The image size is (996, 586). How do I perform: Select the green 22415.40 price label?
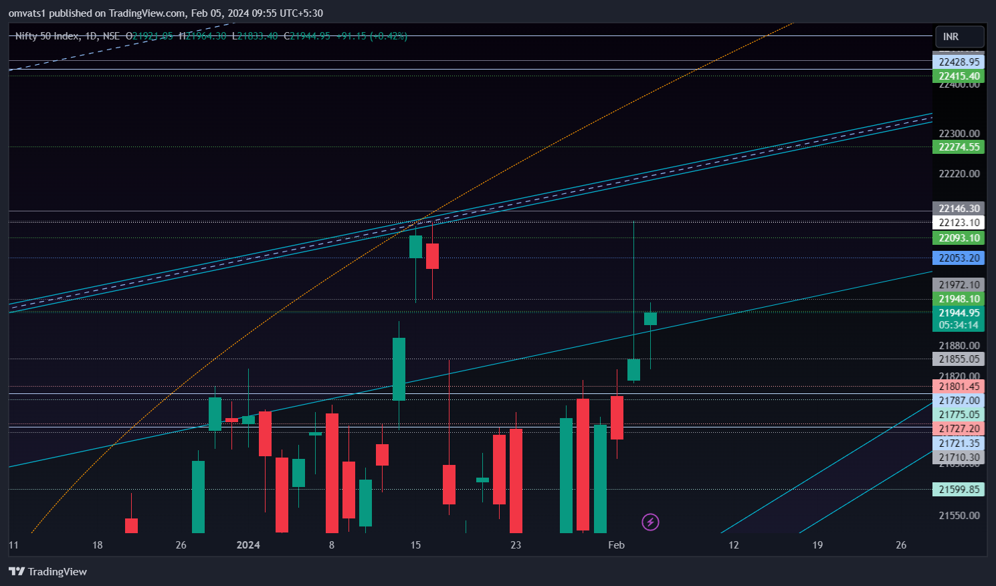point(959,76)
